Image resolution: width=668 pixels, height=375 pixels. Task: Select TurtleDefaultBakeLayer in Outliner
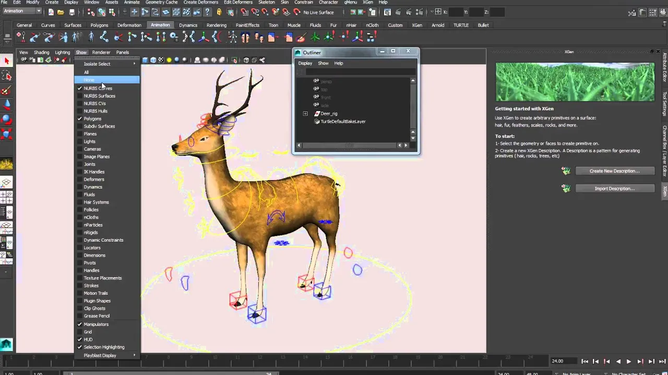pos(343,121)
